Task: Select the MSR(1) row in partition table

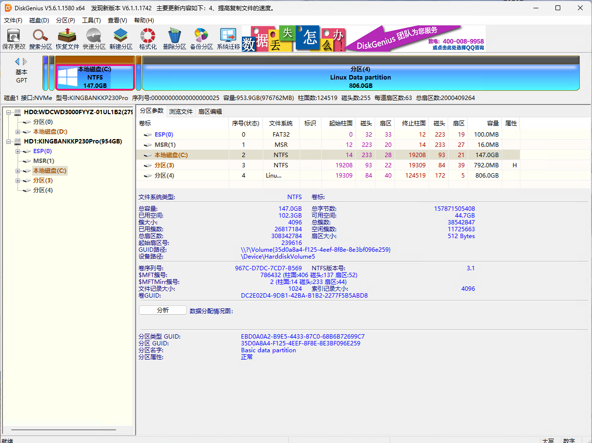Action: click(x=165, y=145)
